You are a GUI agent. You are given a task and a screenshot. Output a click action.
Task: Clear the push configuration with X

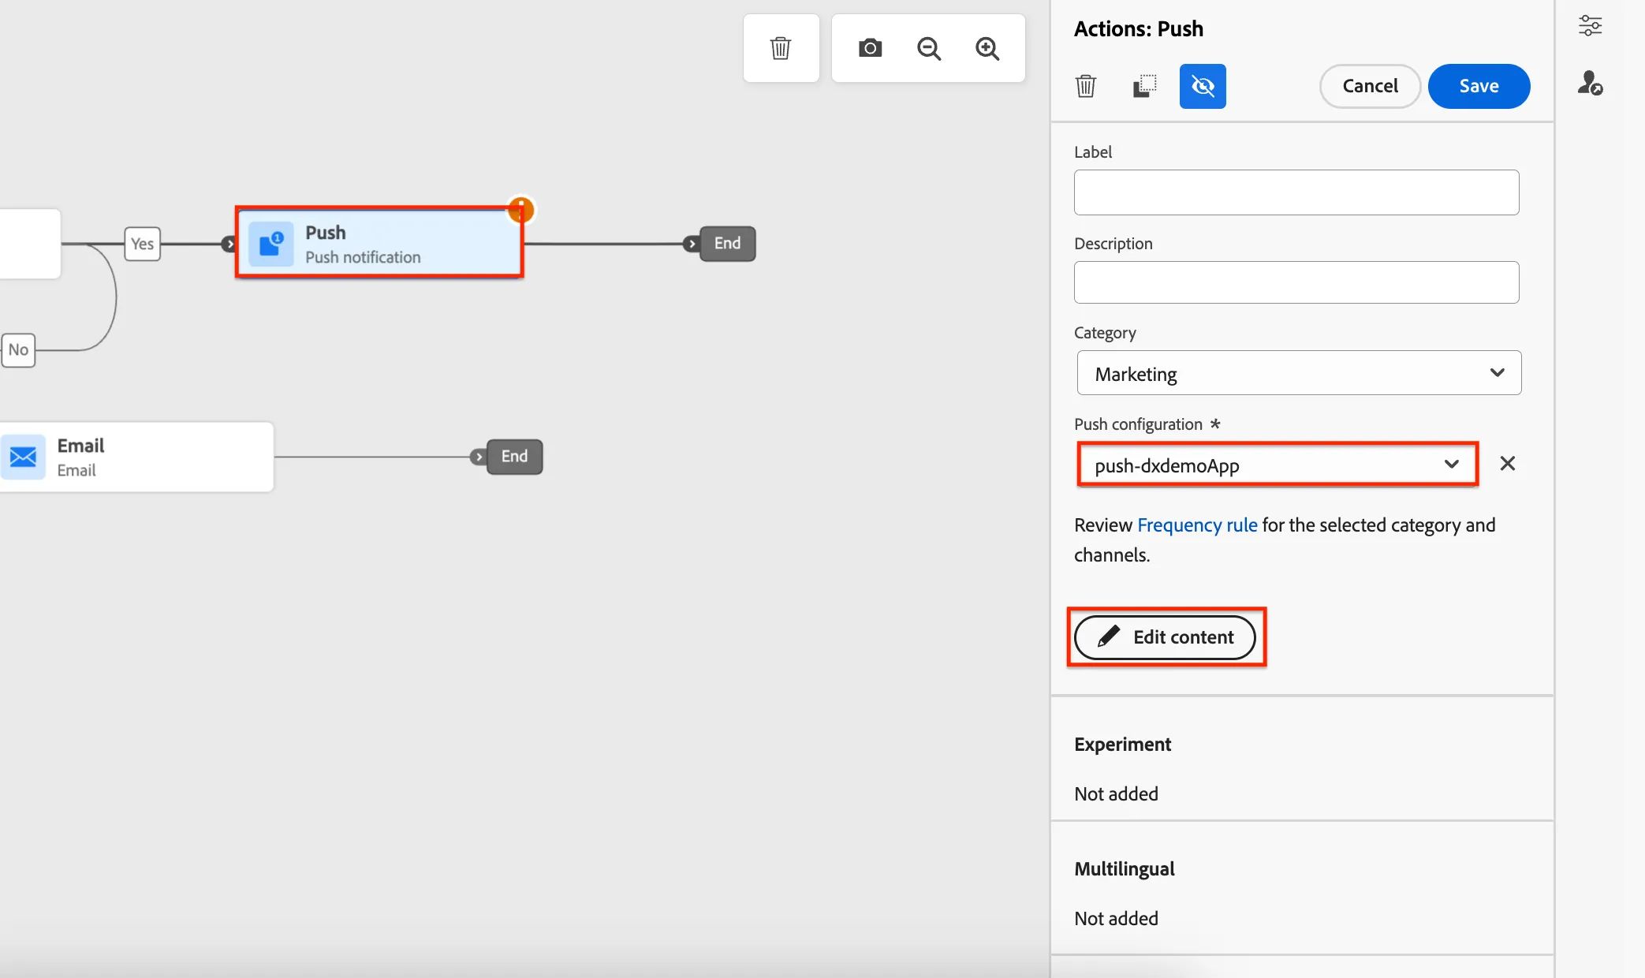[1507, 464]
